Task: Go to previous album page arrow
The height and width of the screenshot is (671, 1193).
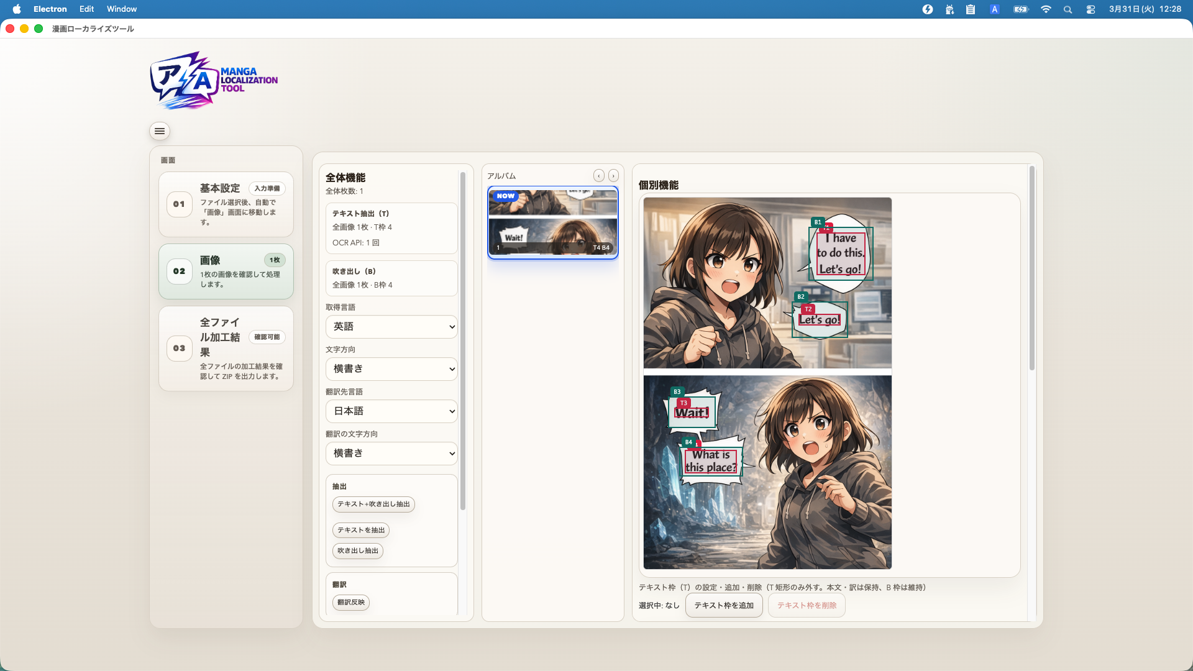Action: click(598, 176)
